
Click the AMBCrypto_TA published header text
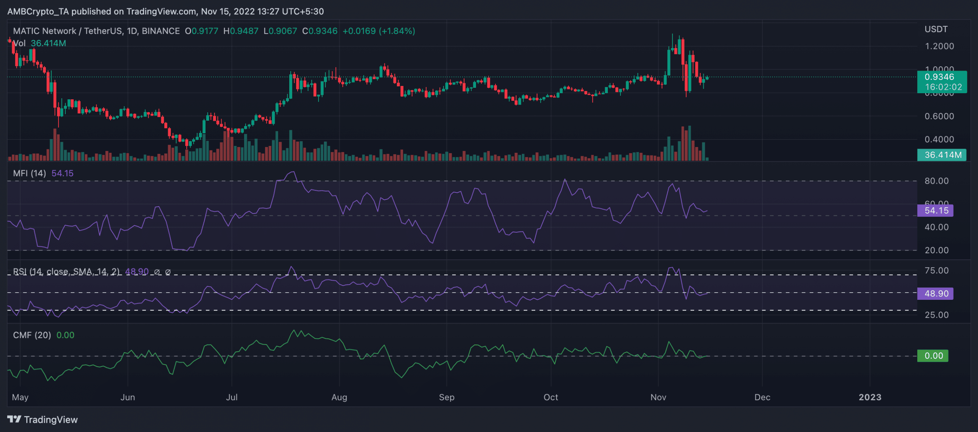(165, 11)
